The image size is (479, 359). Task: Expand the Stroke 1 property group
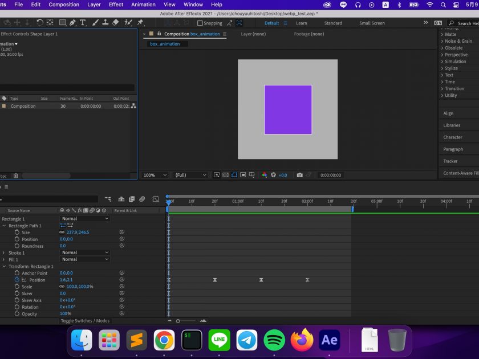coord(4,252)
